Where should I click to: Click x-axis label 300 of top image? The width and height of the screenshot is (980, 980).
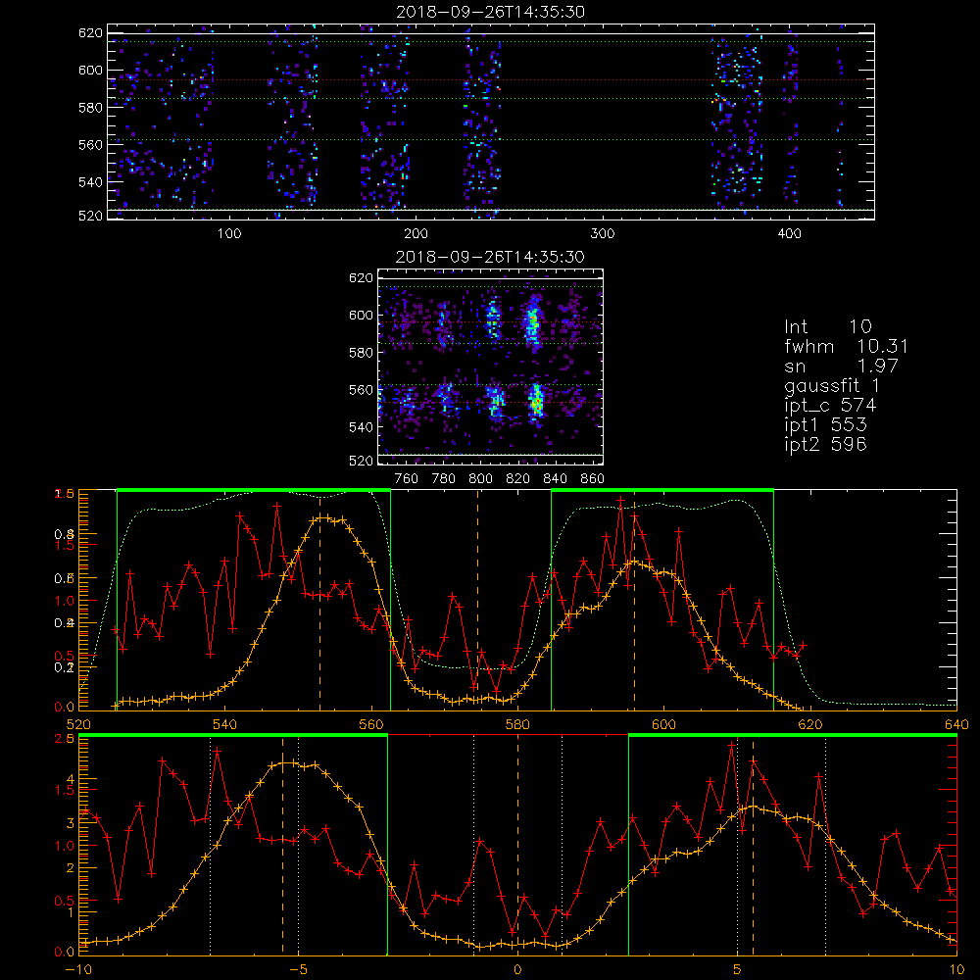[x=603, y=234]
